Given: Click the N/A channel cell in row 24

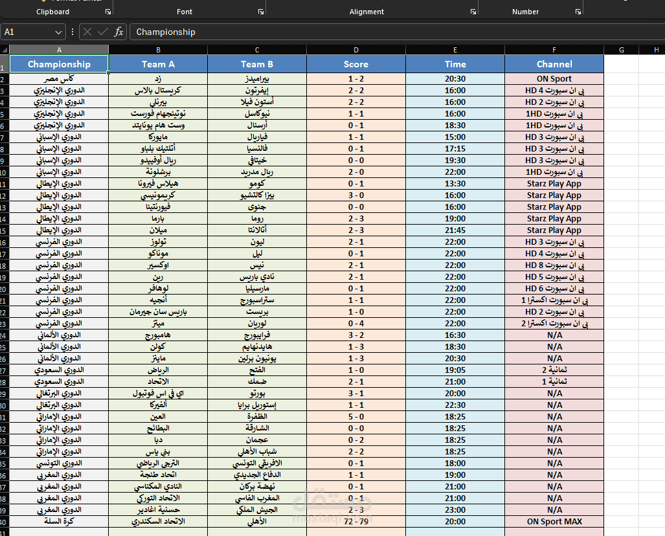Looking at the screenshot, I should [x=554, y=335].
